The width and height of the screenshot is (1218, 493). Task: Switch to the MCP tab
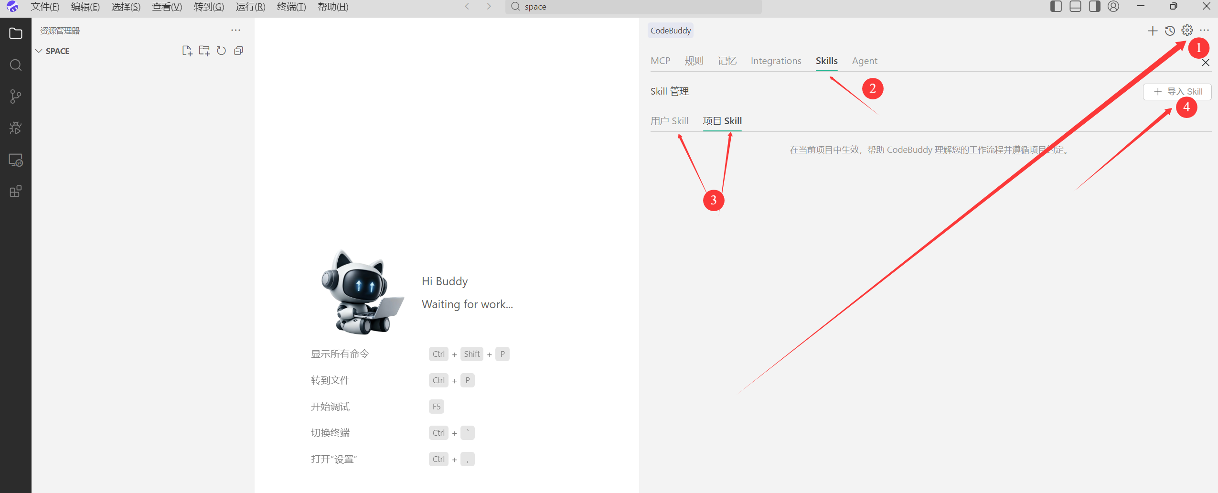(x=660, y=61)
